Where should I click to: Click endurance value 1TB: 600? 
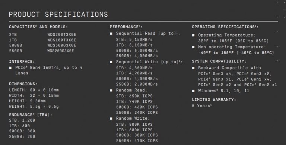19,126
